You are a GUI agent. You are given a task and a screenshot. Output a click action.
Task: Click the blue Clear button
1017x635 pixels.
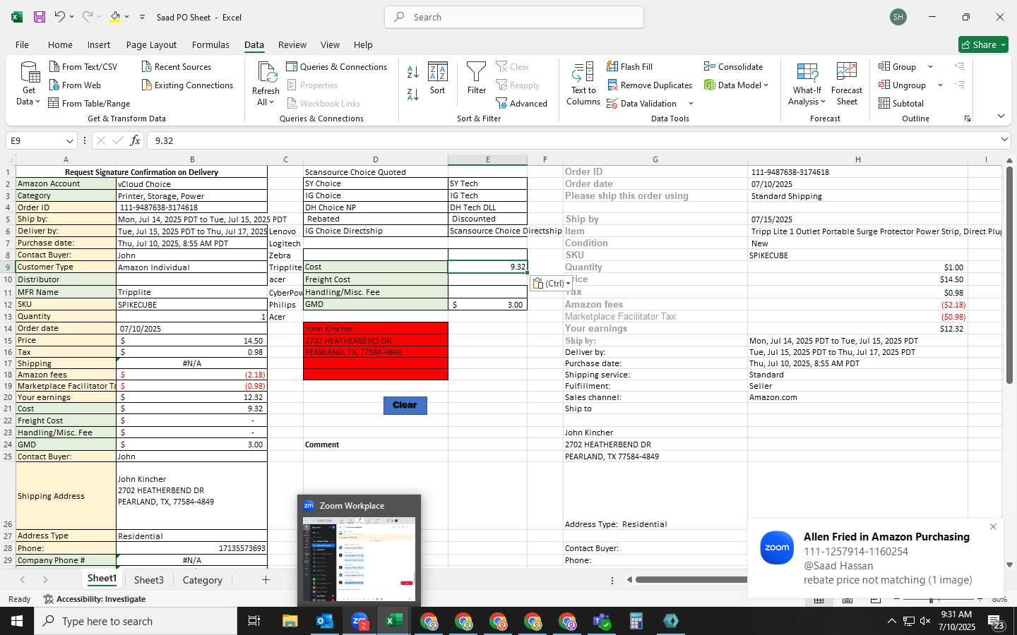pyautogui.click(x=405, y=405)
